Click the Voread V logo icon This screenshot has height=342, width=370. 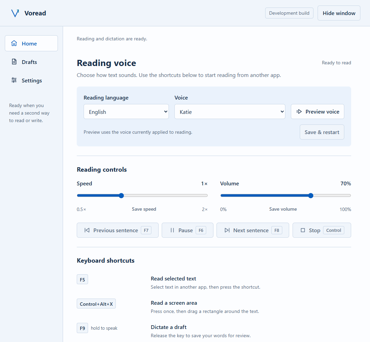pos(15,13)
